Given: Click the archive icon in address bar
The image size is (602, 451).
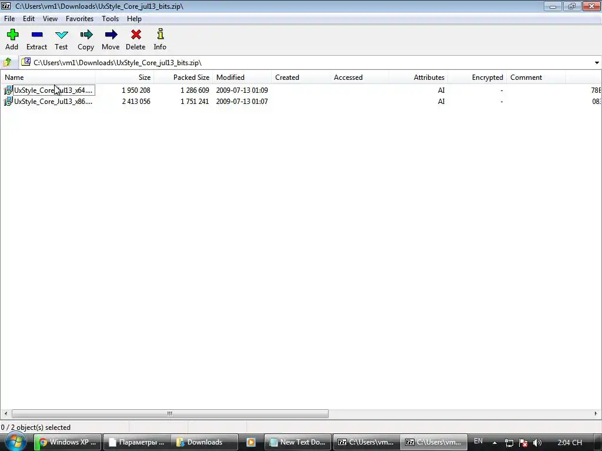Looking at the screenshot, I should coord(26,62).
